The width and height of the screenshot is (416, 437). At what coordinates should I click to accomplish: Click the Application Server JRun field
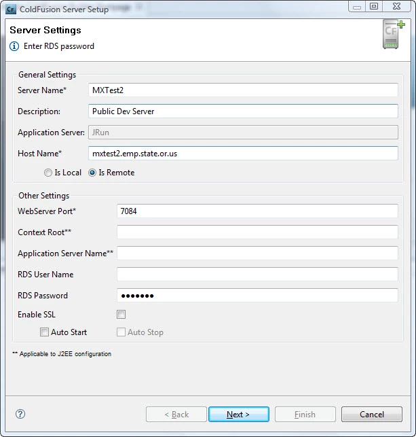(243, 133)
